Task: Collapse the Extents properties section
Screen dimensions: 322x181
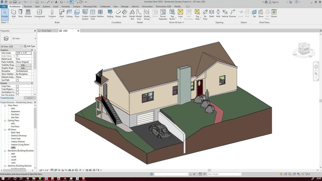Action: (x=32, y=83)
